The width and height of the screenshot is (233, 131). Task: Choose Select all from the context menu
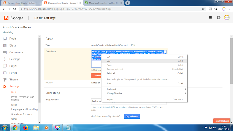click(145, 73)
